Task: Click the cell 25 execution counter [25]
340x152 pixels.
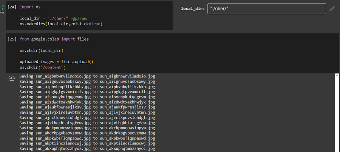Action: 12,39
